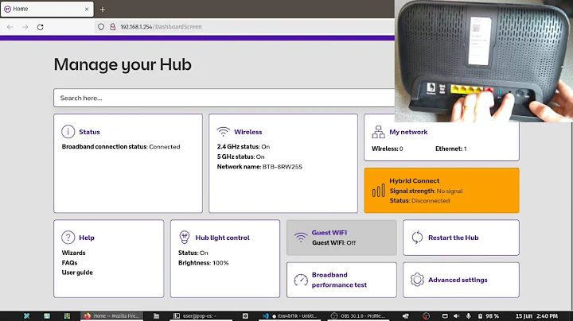
Task: Click the volume speaker tray icon
Action: pyautogui.click(x=457, y=316)
